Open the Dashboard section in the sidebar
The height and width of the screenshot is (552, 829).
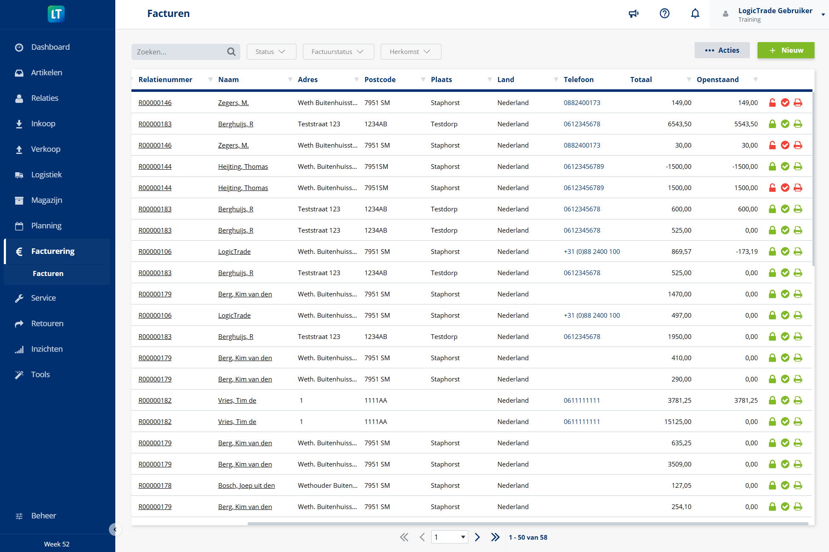click(50, 47)
